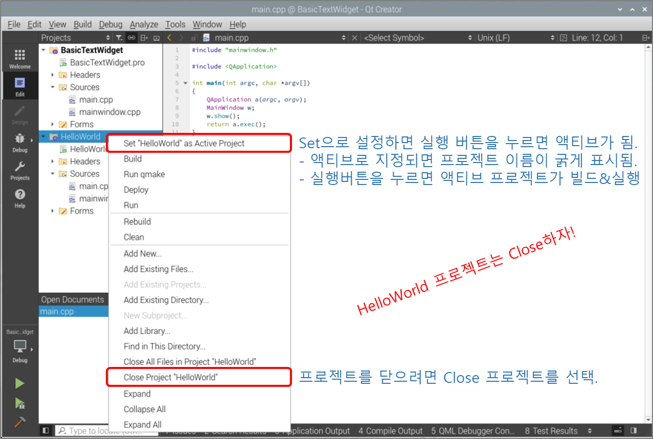Open the Debug mode bug icon

(19, 142)
